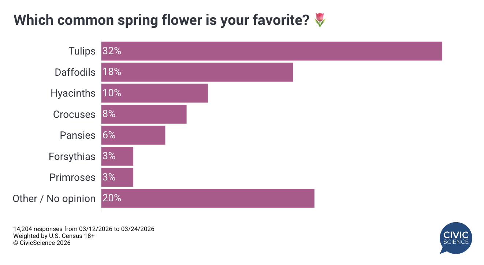This screenshot has height=265, width=484.
Task: Click the Other / No opinion 20% bar
Action: pyautogui.click(x=208, y=198)
